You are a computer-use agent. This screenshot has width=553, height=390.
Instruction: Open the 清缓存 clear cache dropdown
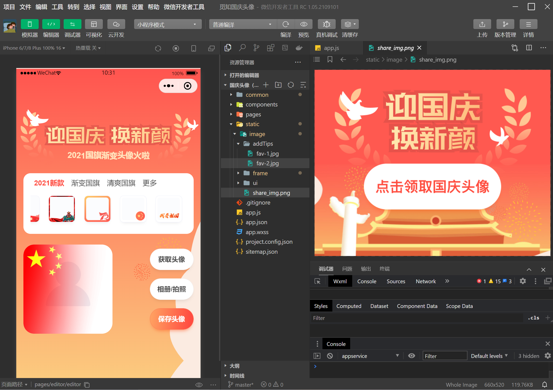pos(350,24)
